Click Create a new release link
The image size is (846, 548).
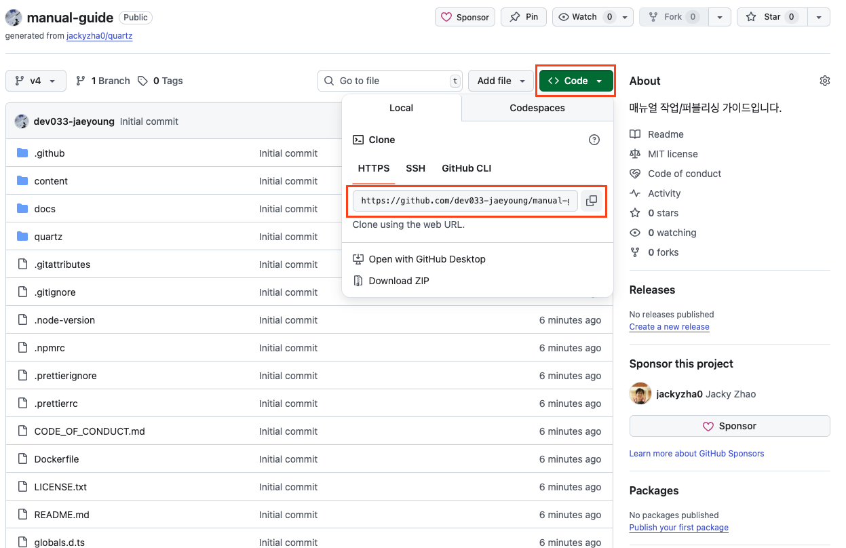click(669, 326)
